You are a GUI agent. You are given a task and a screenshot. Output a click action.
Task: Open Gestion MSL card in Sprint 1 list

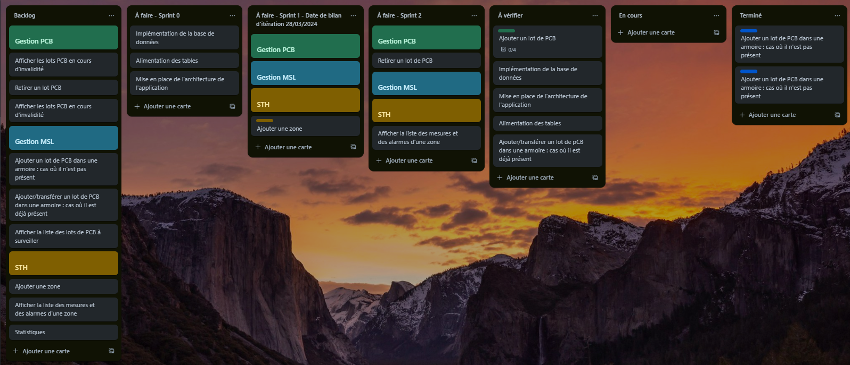point(305,73)
